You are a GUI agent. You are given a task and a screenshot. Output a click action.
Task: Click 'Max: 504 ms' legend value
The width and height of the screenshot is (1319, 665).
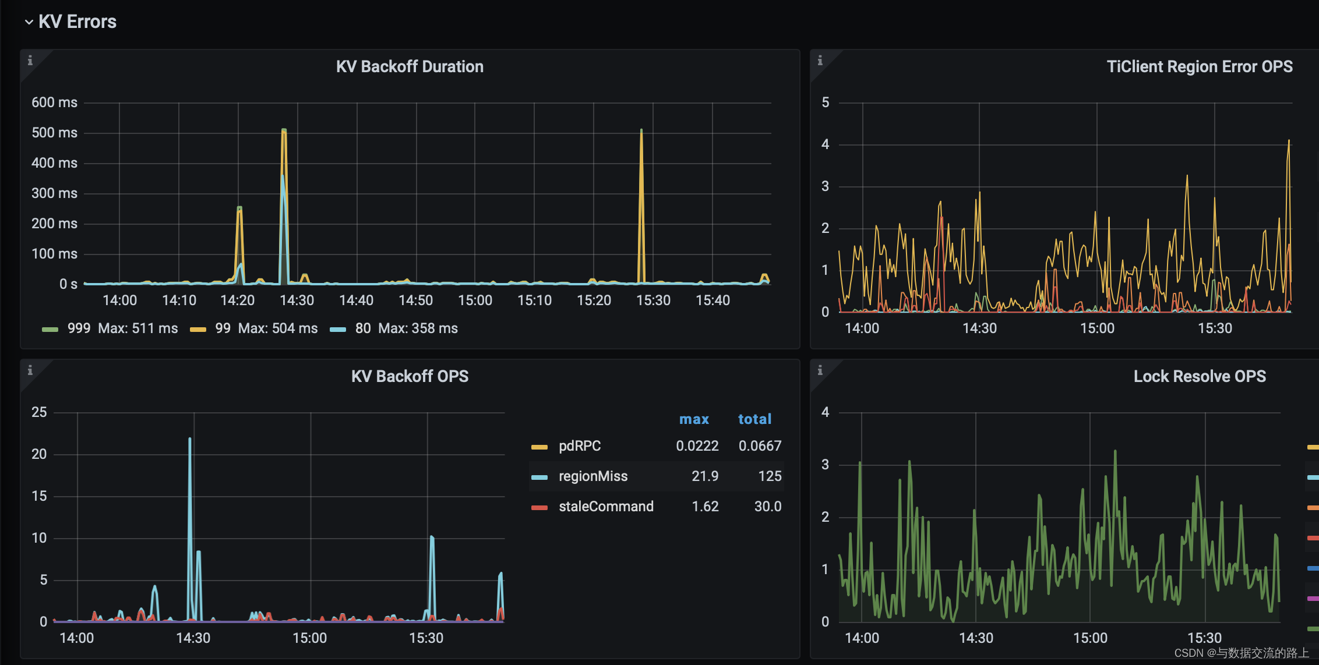278,328
